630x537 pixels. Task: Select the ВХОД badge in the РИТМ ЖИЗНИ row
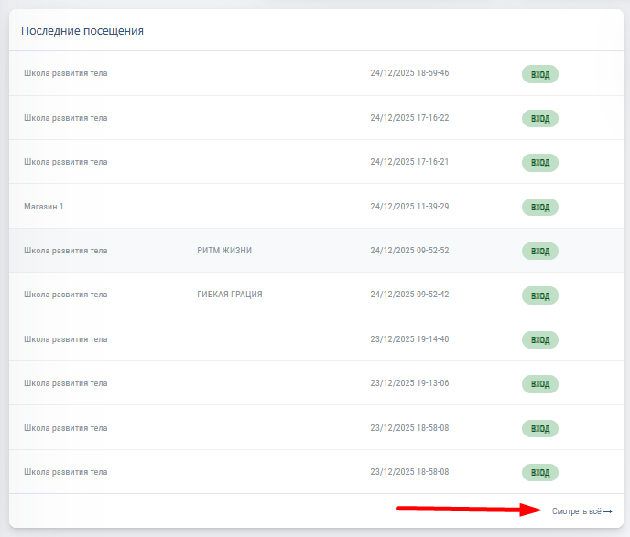pyautogui.click(x=540, y=251)
